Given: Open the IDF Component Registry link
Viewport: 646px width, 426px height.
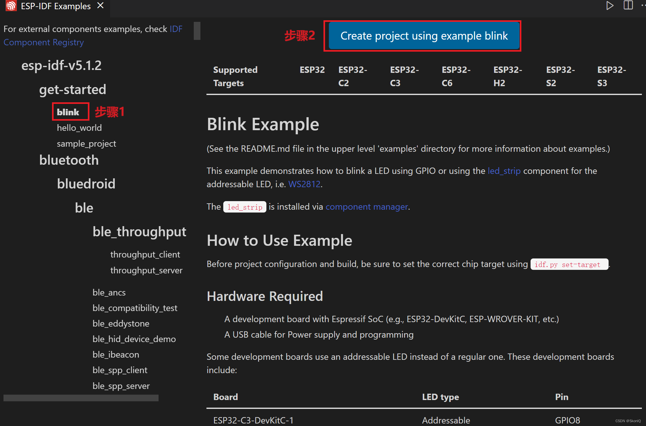Looking at the screenshot, I should point(43,42).
